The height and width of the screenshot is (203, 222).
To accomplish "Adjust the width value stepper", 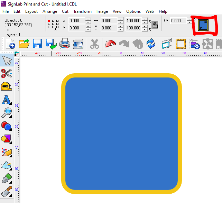I will click(x=120, y=21).
